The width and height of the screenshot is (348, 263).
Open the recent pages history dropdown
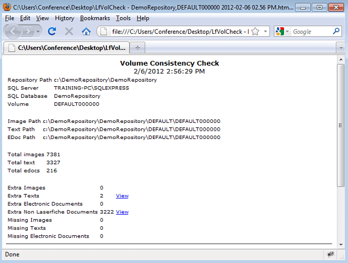[38, 32]
